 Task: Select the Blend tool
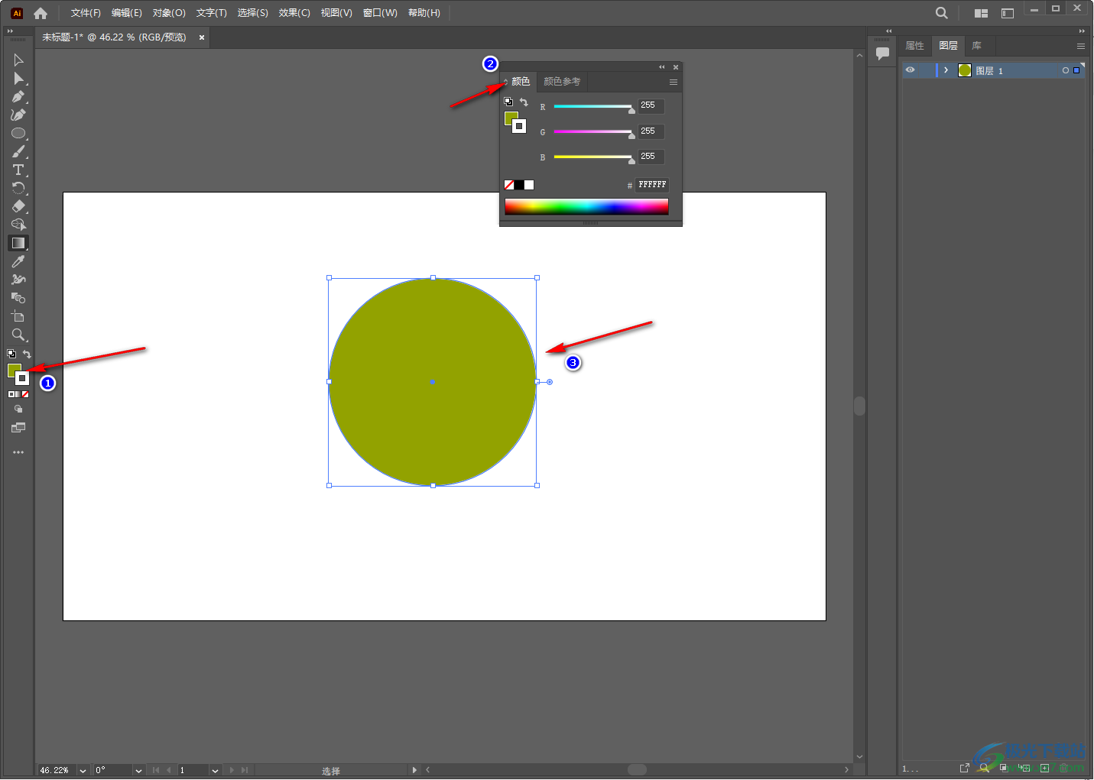tap(18, 298)
